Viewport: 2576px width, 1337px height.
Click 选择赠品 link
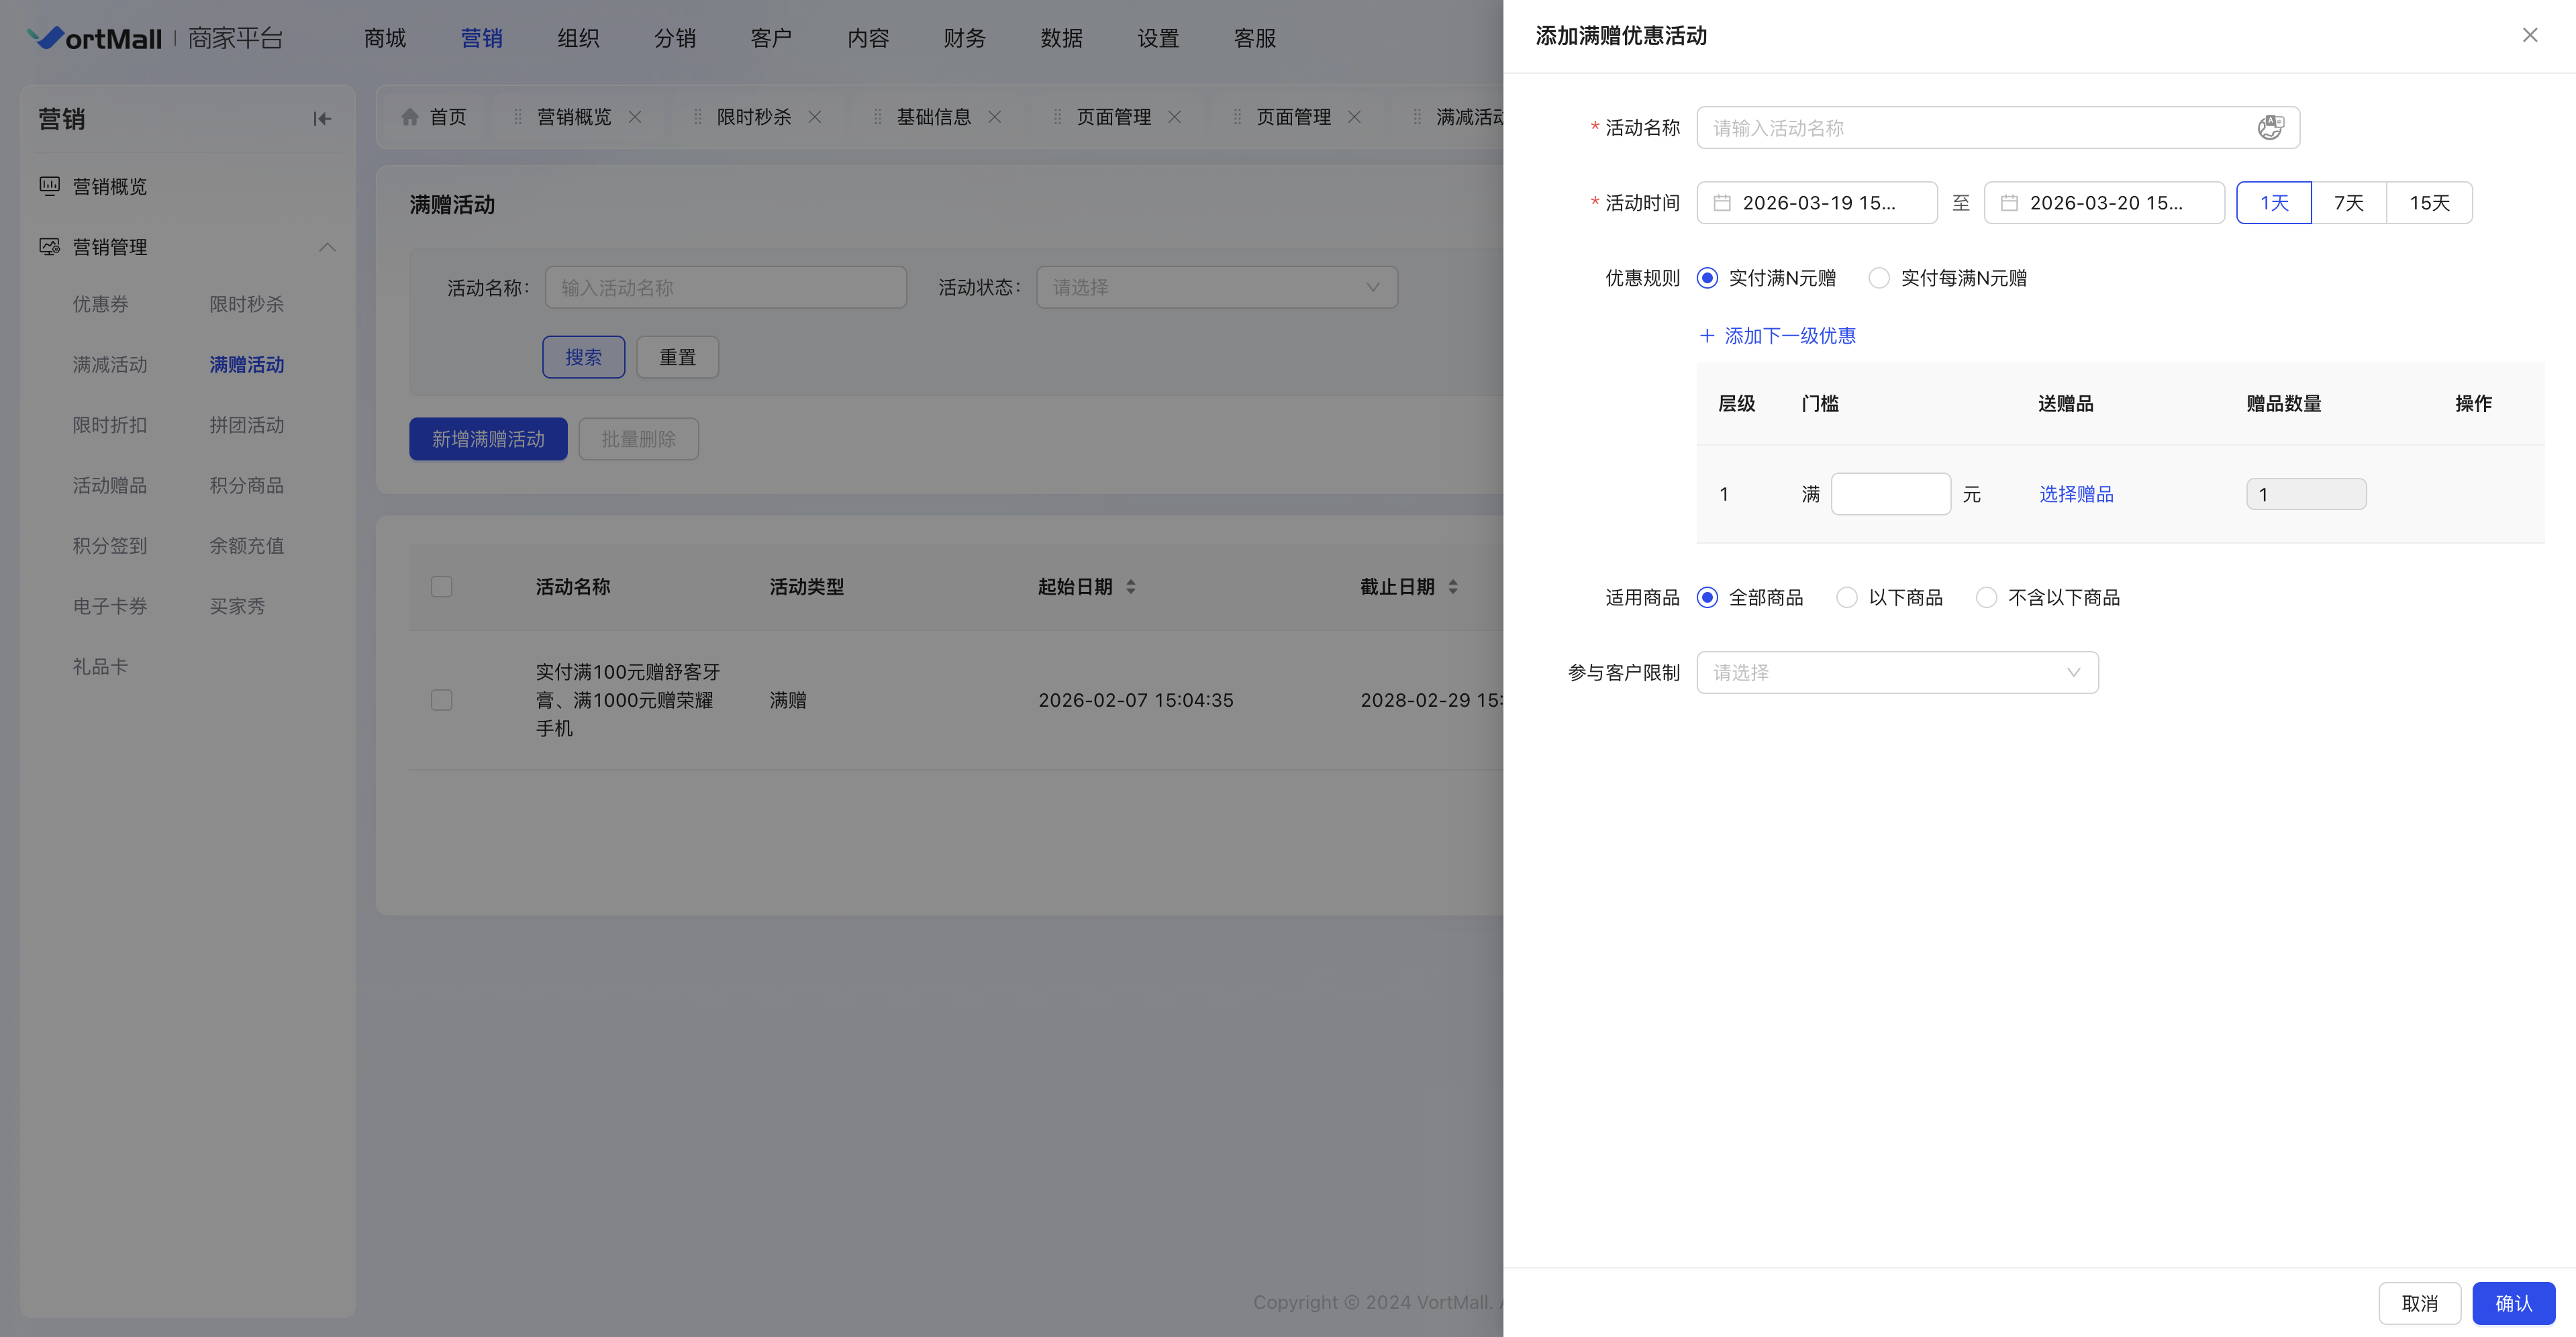click(x=2076, y=494)
